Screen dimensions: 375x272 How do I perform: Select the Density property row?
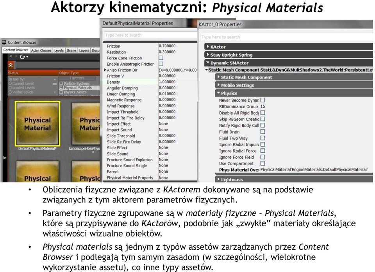(150, 82)
